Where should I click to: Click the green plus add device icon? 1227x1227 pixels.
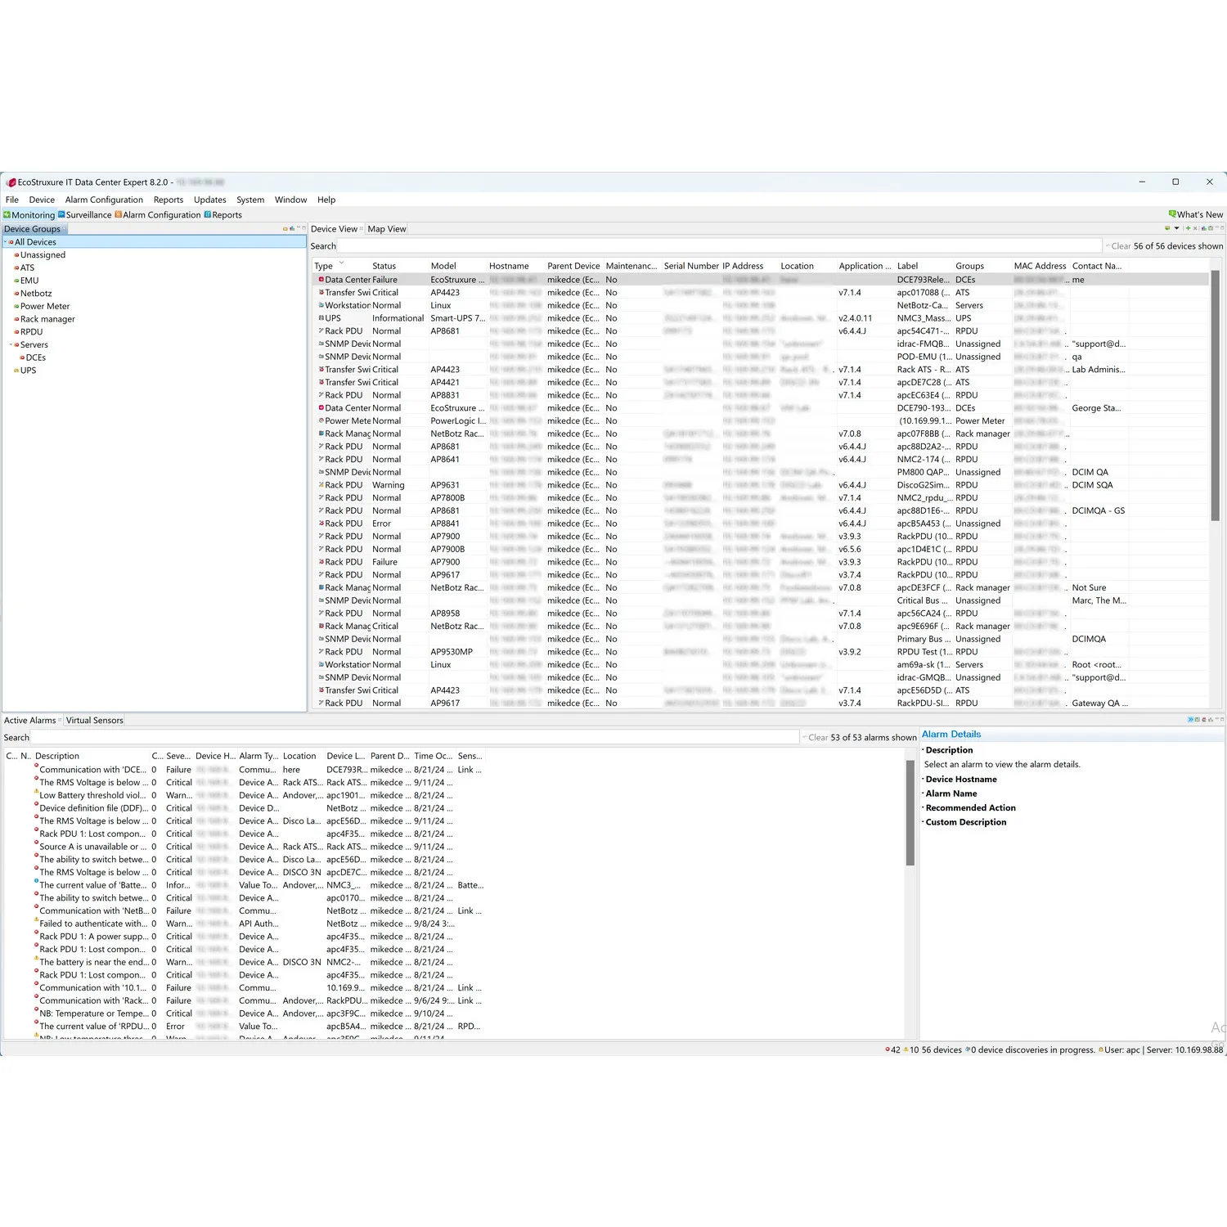1189,229
